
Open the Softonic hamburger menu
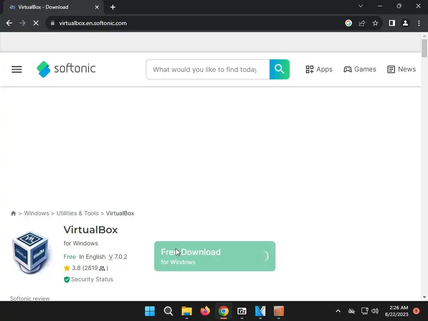[x=17, y=69]
